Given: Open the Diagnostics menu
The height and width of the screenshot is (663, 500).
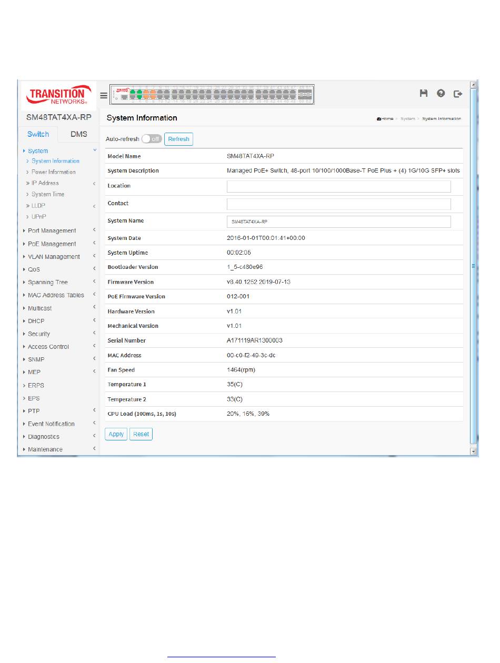Looking at the screenshot, I should pyautogui.click(x=43, y=437).
